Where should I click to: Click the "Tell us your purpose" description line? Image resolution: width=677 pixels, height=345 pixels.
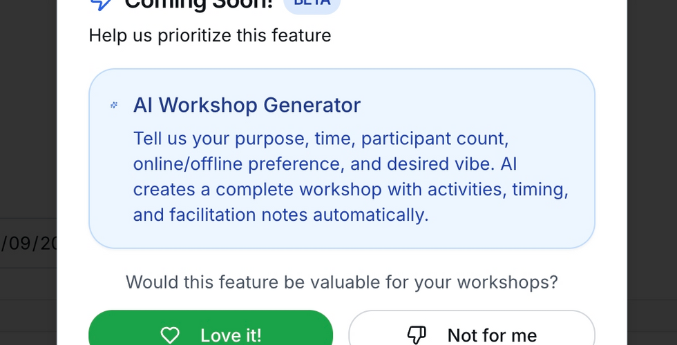321,139
